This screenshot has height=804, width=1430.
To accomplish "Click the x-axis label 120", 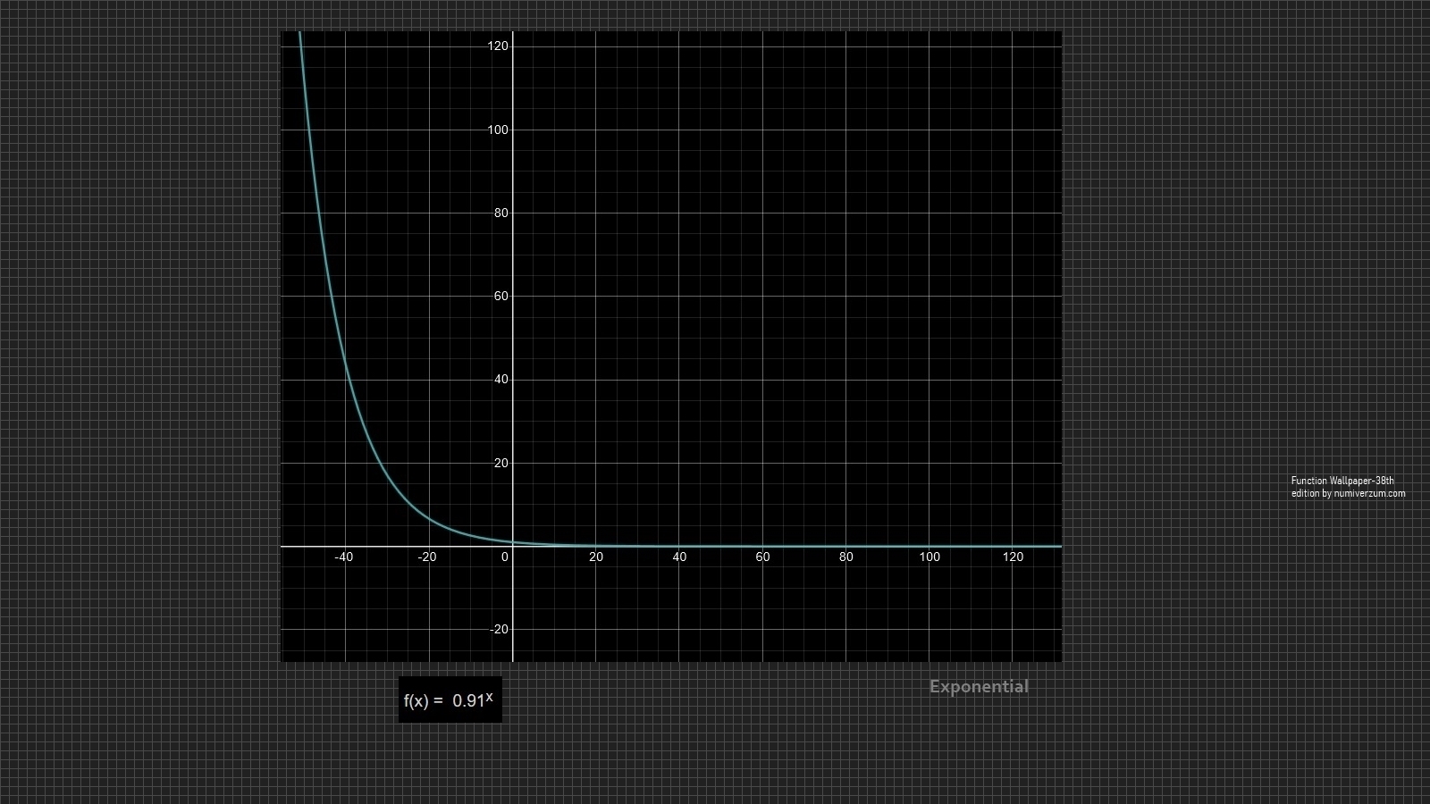I will (x=1013, y=557).
